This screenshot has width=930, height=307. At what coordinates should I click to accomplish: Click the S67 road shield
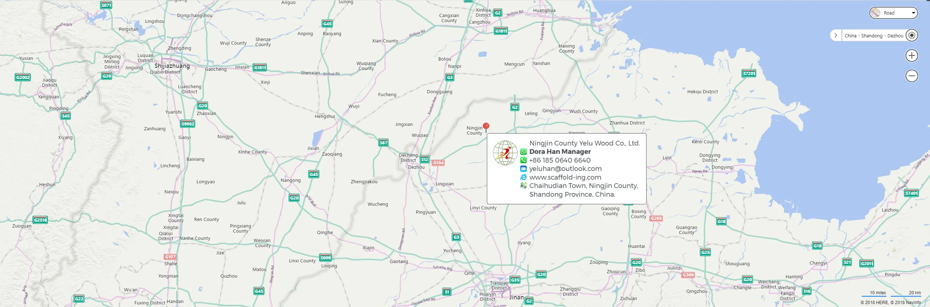click(384, 143)
